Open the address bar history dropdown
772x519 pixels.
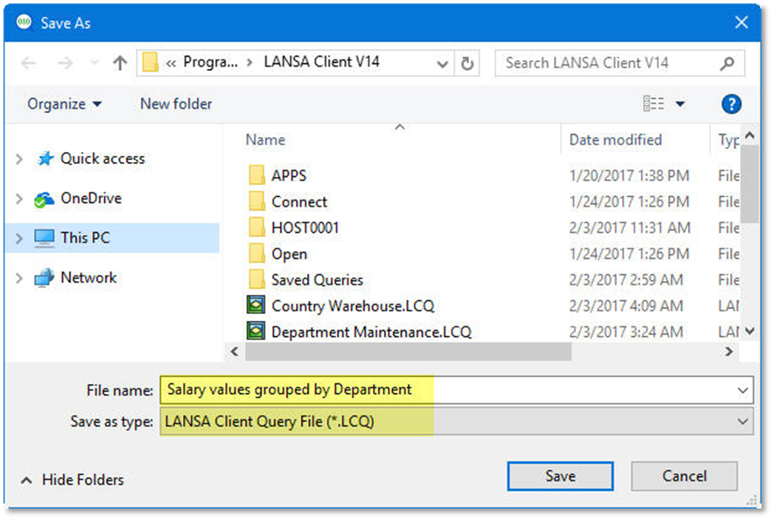pyautogui.click(x=442, y=64)
